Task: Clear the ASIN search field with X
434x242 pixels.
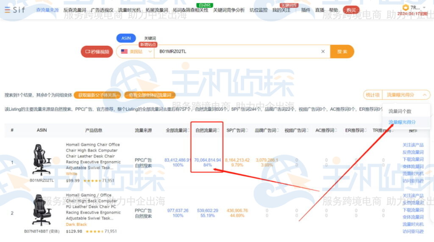Action: point(323,51)
